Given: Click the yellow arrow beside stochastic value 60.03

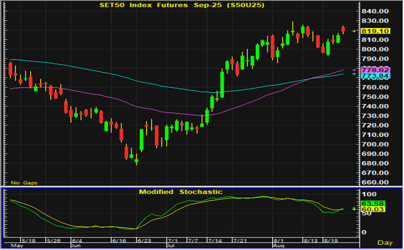Looking at the screenshot, I should (x=354, y=209).
